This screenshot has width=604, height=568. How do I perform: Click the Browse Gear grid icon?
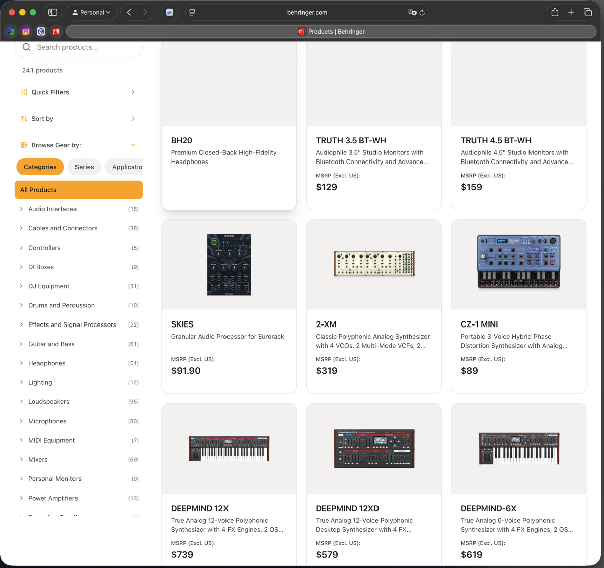pyautogui.click(x=24, y=145)
